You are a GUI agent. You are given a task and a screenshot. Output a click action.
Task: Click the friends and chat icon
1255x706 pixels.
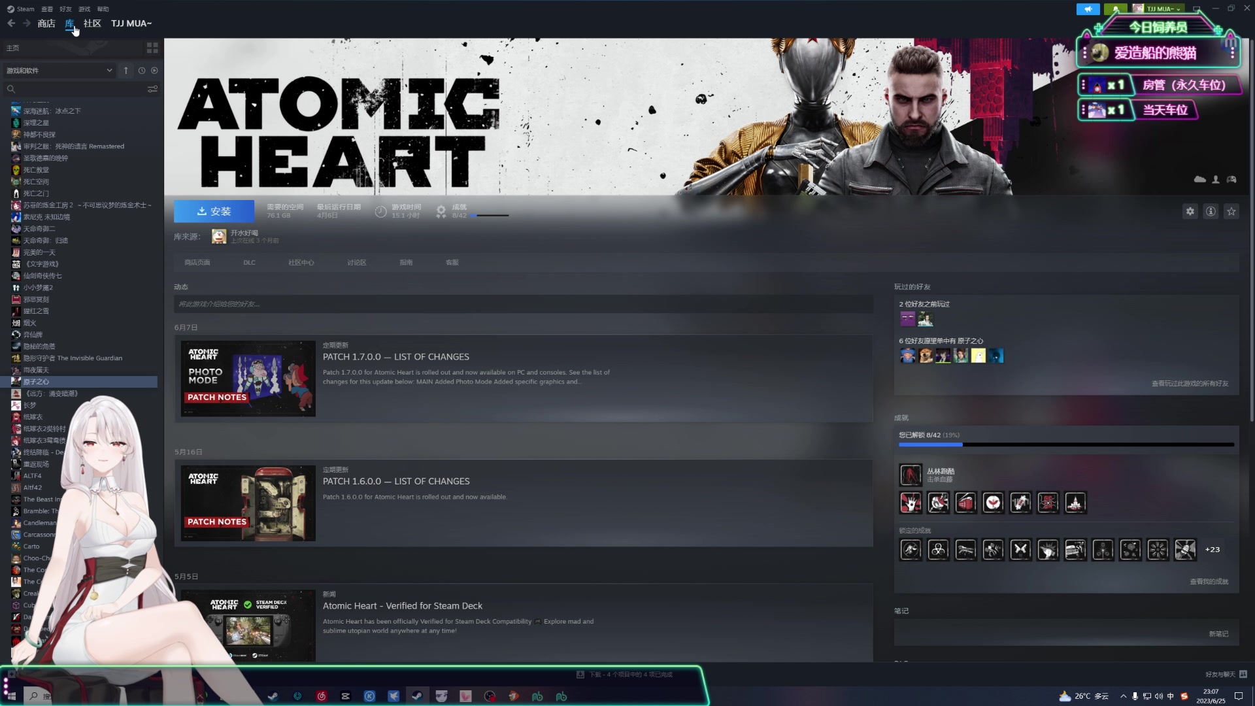coord(1243,674)
